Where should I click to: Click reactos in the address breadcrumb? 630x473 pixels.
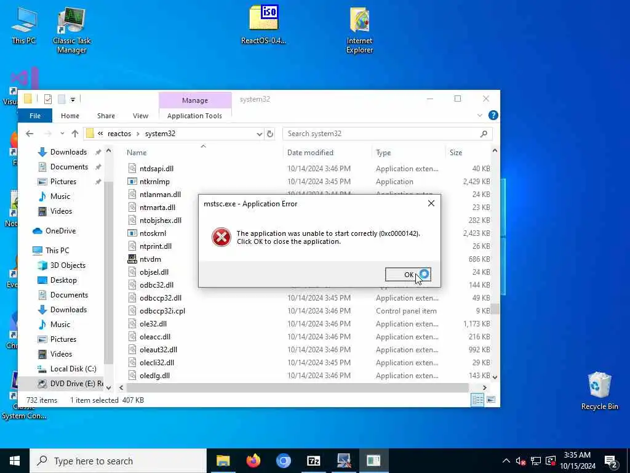point(119,134)
